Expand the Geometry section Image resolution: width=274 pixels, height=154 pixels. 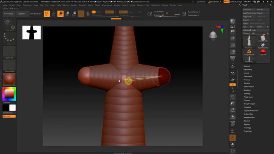point(248,69)
